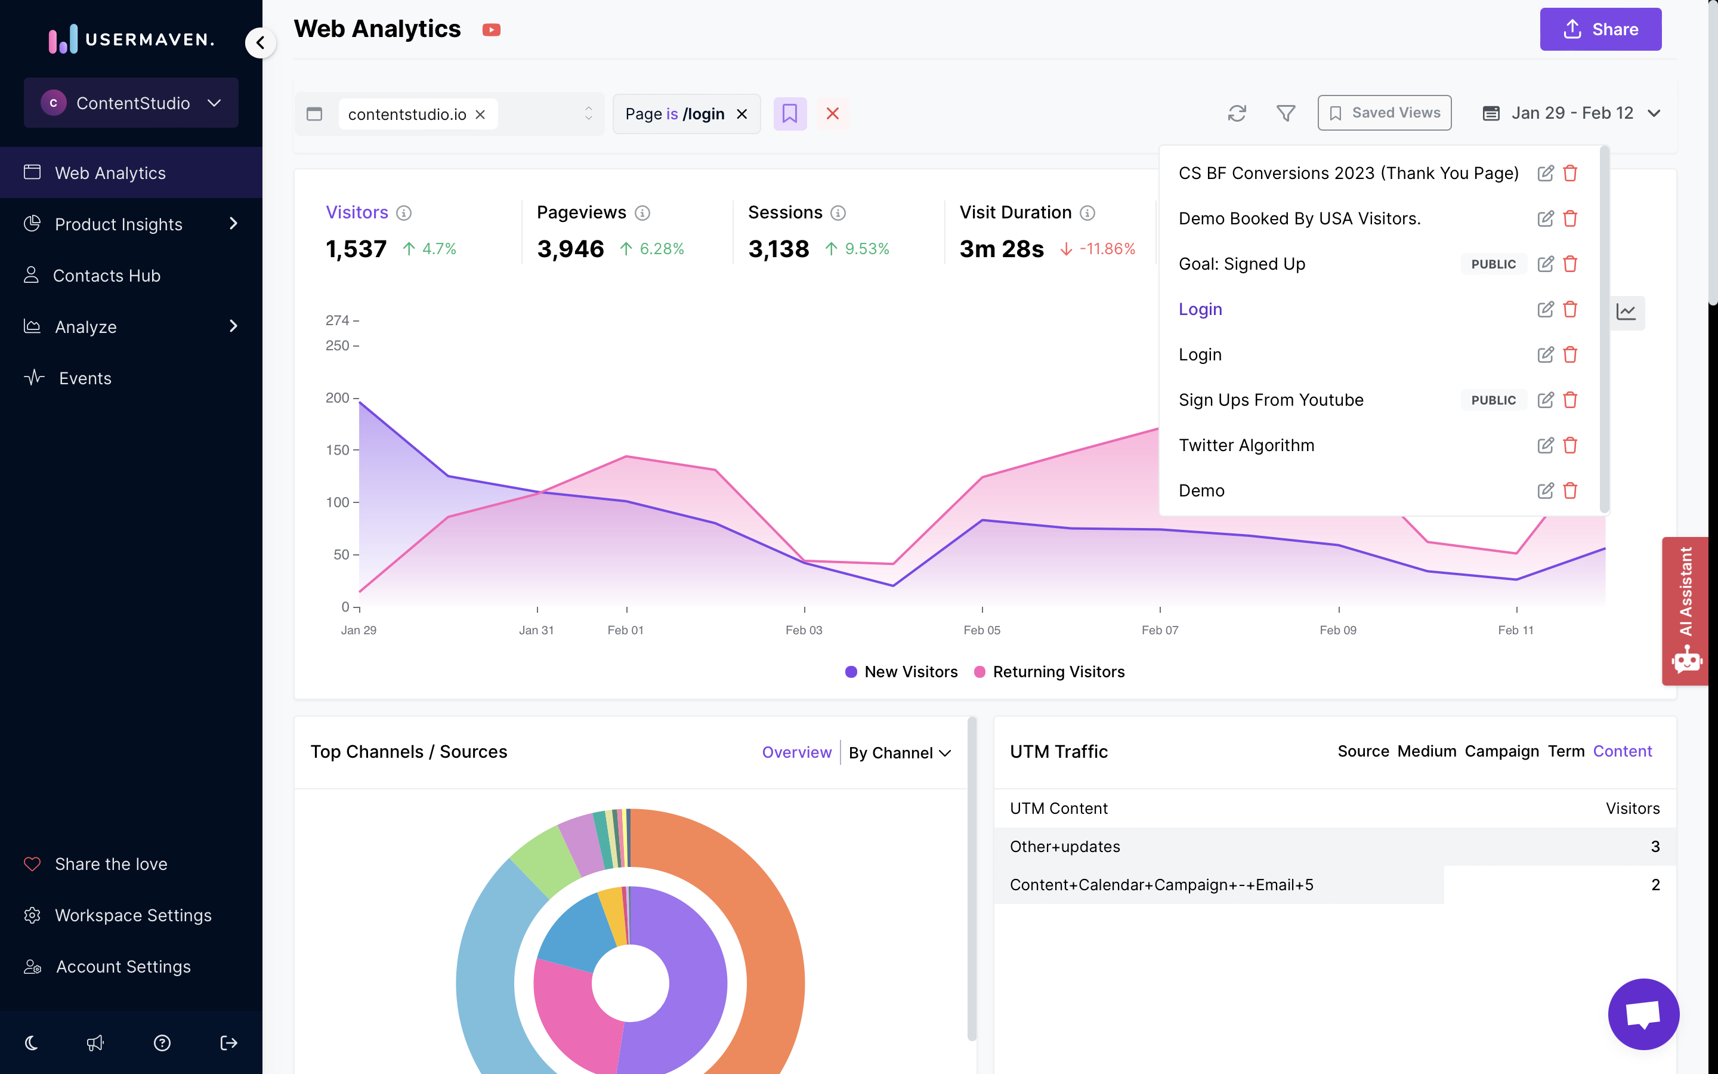Open the filter options icon
Screen dimensions: 1718x1074
click(x=1286, y=113)
